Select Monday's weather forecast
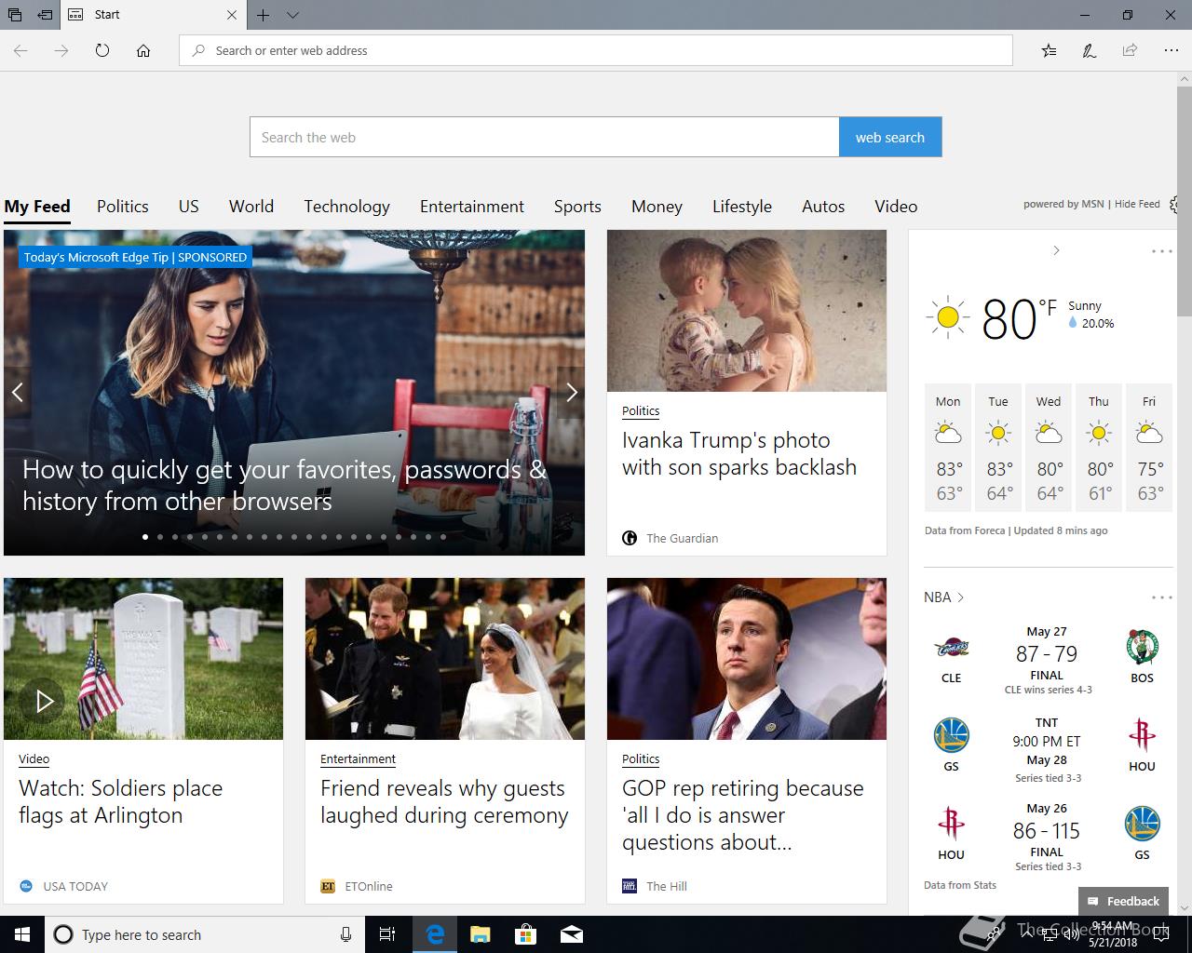The width and height of the screenshot is (1192, 953). [x=948, y=449]
